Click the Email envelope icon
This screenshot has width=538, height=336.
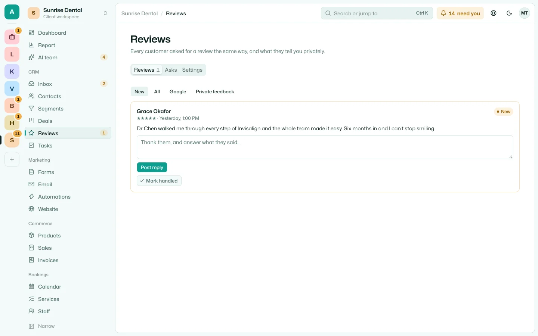coord(31,184)
